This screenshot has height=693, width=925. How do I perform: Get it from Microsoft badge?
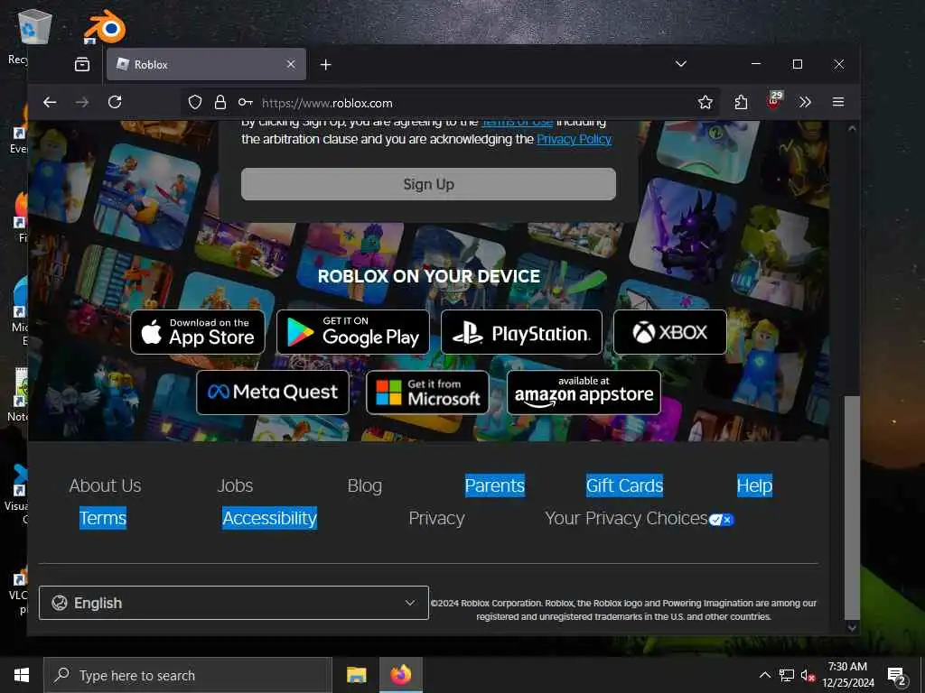point(427,393)
